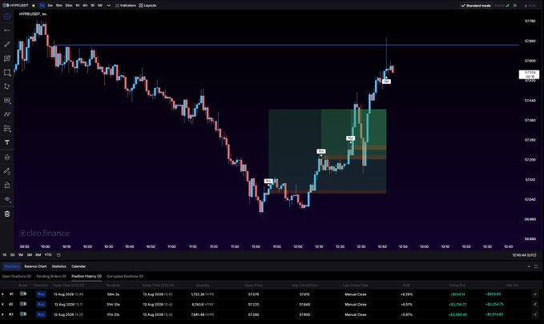544x324 pixels.
Task: Set the chart range to YTD
Action: click(48, 254)
